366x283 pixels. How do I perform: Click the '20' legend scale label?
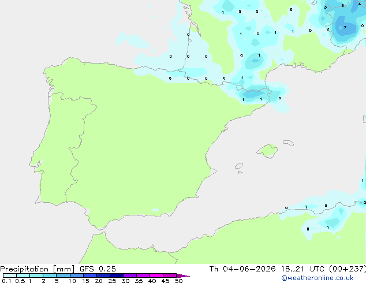(x=99, y=281)
